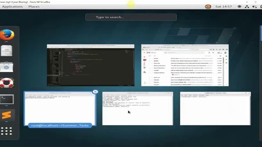The width and height of the screenshot is (262, 147).
Task: Close the highlighted terminal window overlay
Action: pyautogui.click(x=95, y=91)
